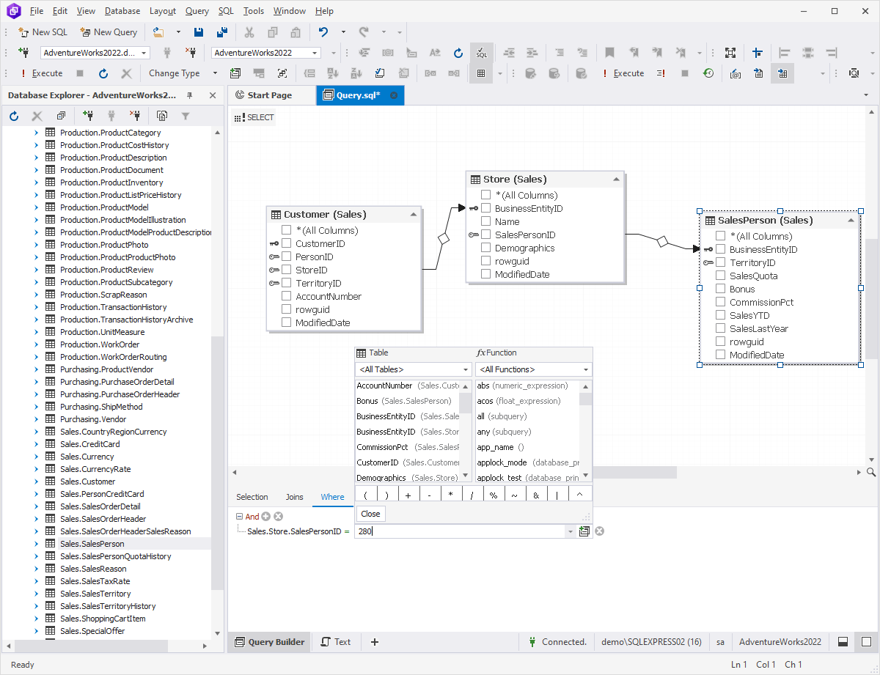Refresh the Database Explorer tree
The width and height of the screenshot is (880, 675).
pyautogui.click(x=14, y=116)
